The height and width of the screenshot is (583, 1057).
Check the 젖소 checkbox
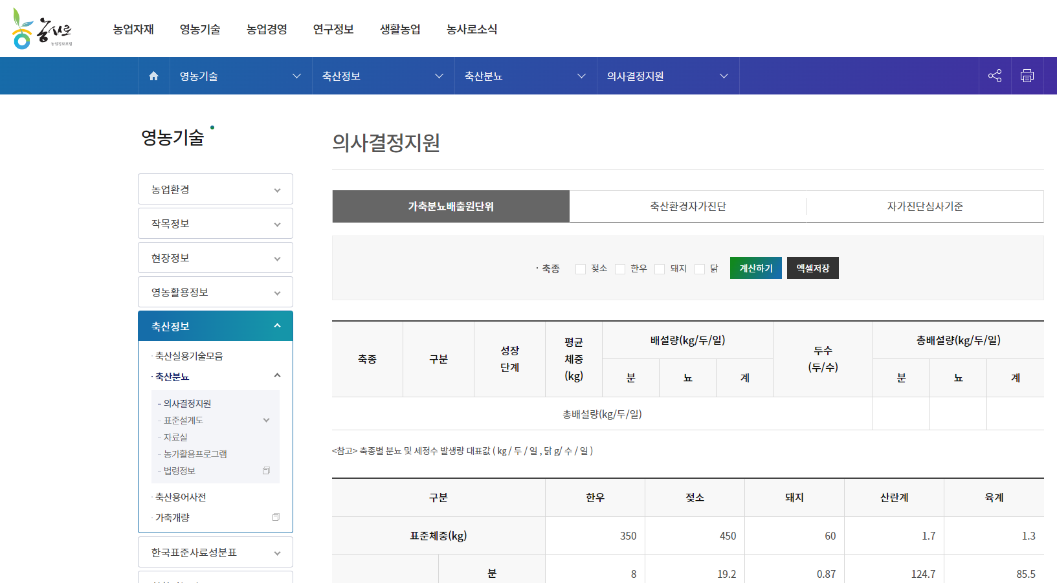click(x=581, y=269)
